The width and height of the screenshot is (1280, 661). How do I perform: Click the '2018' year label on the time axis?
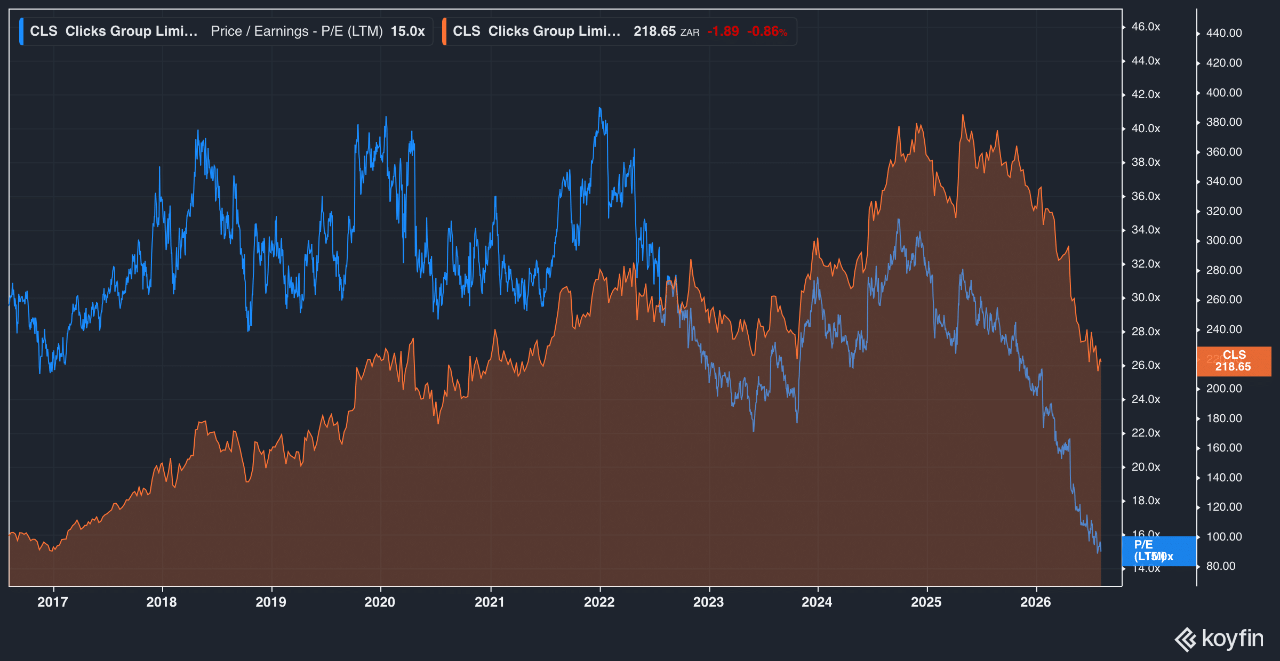162,602
